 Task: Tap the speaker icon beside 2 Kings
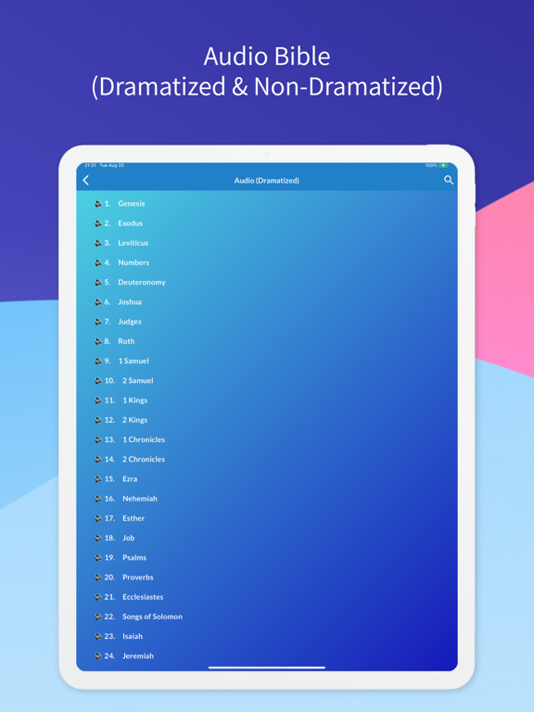(97, 420)
